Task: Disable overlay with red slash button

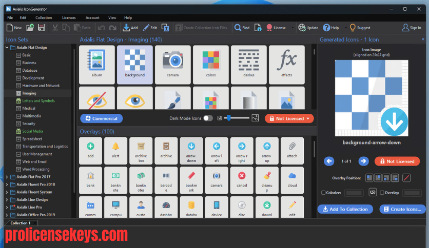Action: (x=406, y=178)
